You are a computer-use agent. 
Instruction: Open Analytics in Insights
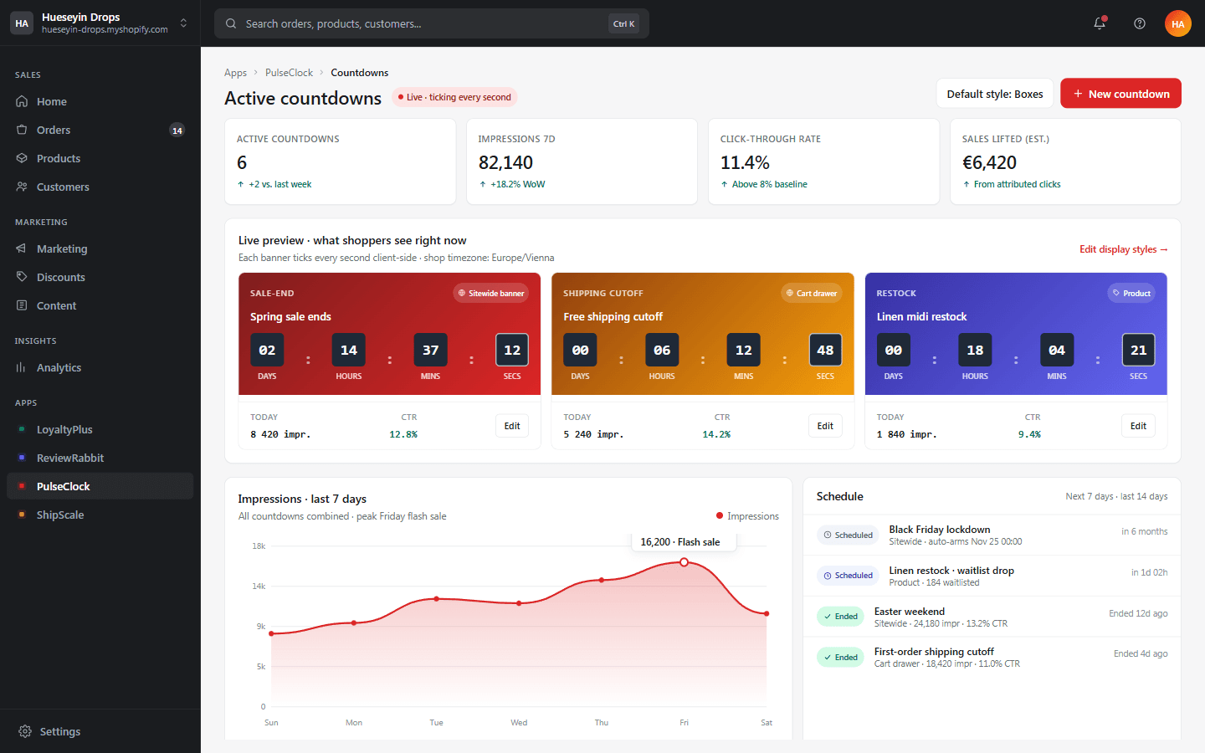[x=100, y=367]
